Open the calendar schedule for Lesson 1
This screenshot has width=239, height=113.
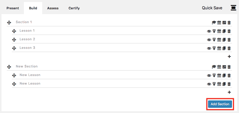click(x=219, y=31)
